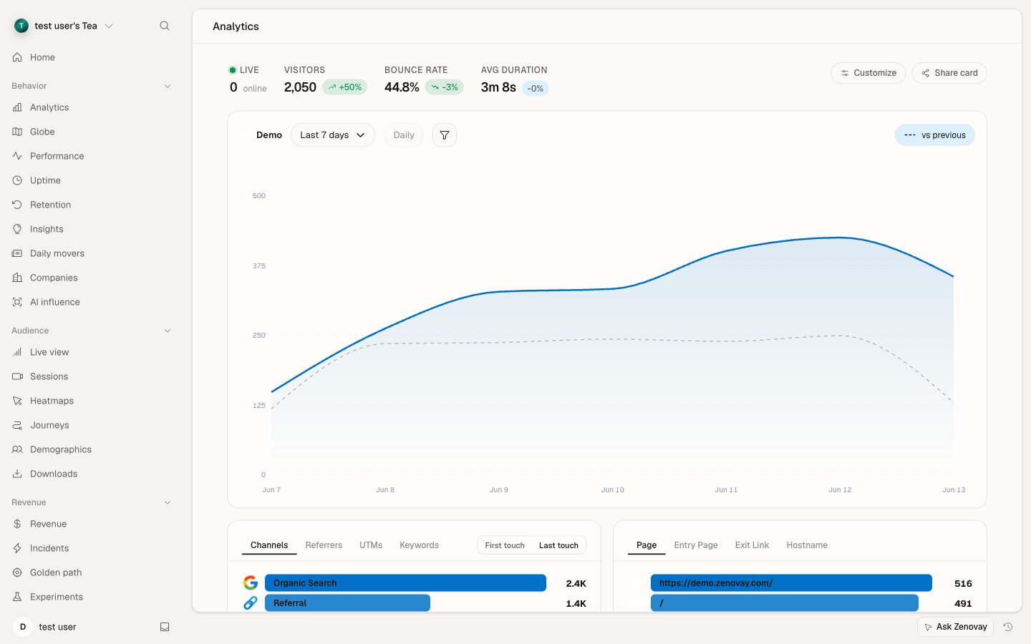Open the Daily granularity selector
This screenshot has height=644, width=1031.
pyautogui.click(x=404, y=135)
